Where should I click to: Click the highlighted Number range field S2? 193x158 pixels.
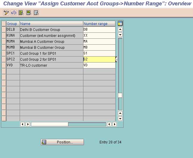tap(99, 59)
